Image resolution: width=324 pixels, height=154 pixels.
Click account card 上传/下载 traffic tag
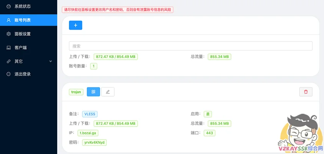[x=116, y=124]
